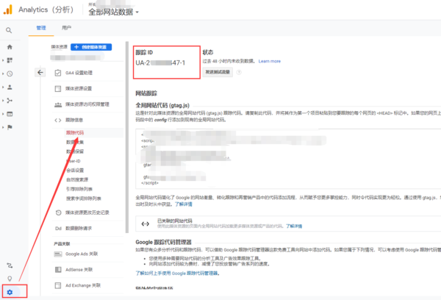The height and width of the screenshot is (300, 441).
Task: Click the connected site tags arrows icon
Action: (145, 224)
